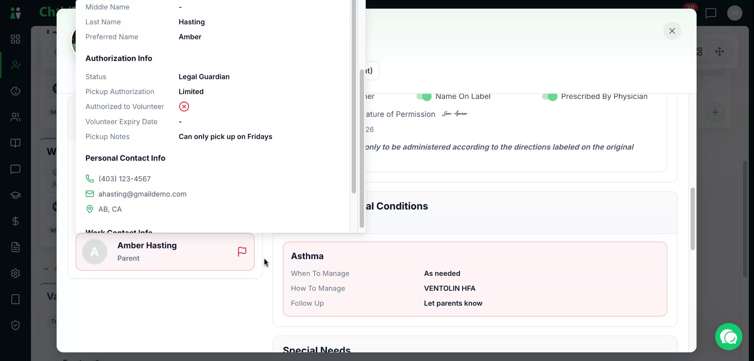The image size is (754, 361).
Task: Open the messages icon in top bar
Action: tap(711, 13)
